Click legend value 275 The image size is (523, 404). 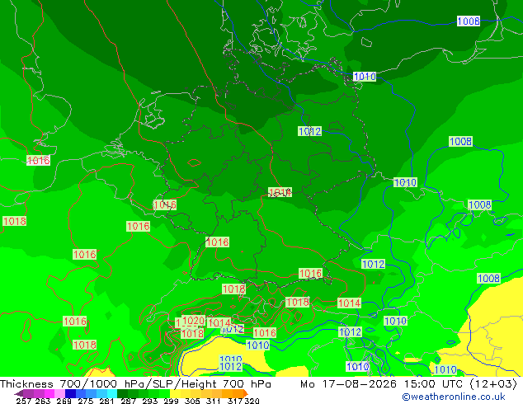tap(86, 401)
